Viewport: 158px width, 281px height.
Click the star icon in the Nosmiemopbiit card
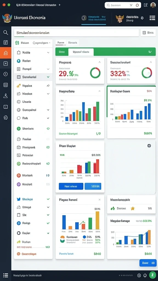click(x=132, y=209)
